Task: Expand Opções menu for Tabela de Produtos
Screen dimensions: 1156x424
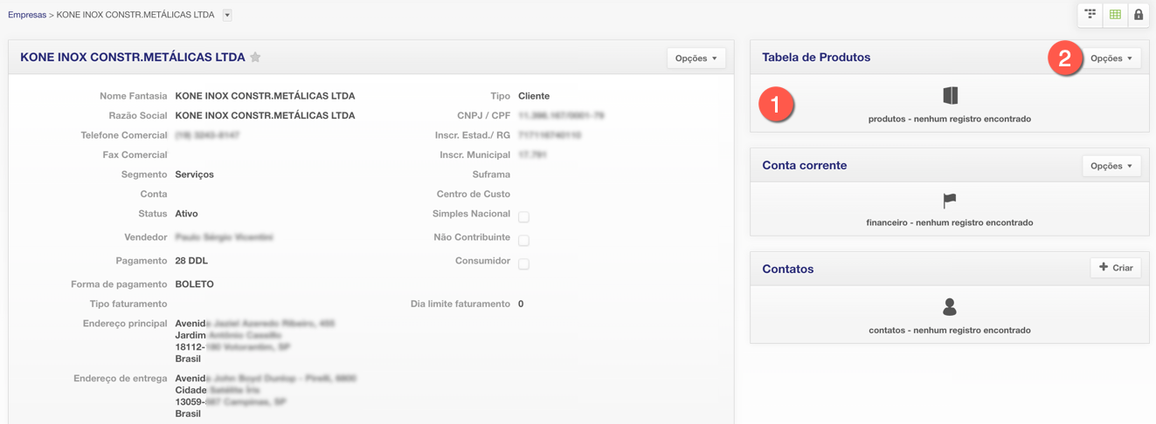Action: (1111, 58)
